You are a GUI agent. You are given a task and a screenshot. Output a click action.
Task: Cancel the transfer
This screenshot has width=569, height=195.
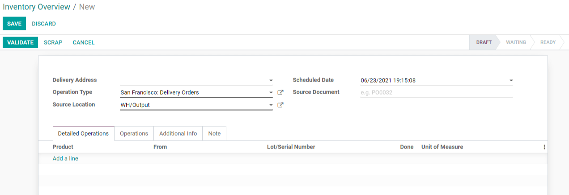pos(84,42)
